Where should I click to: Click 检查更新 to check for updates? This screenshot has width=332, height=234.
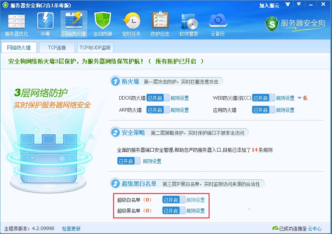coord(71,229)
